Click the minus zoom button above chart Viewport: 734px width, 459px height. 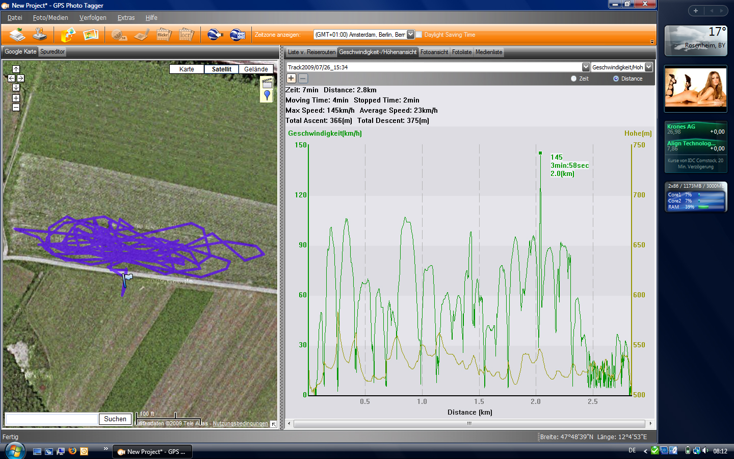303,78
